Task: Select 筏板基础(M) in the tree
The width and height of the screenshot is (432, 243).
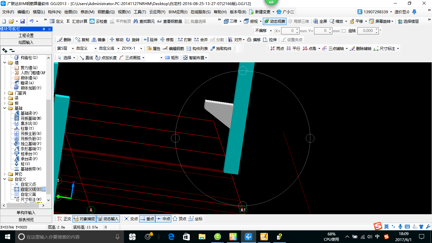Action: click(31, 118)
